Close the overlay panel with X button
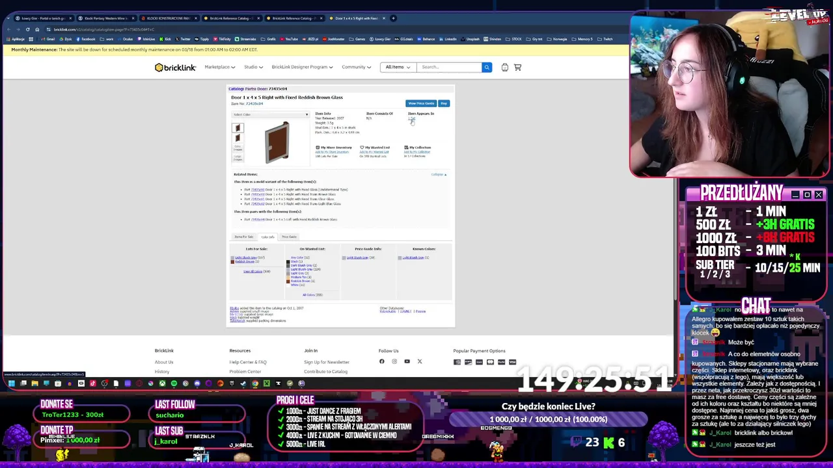833x468 pixels. 819,195
